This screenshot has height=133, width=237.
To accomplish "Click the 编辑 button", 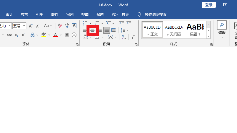I will click(x=222, y=33).
